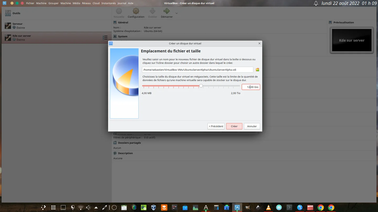378x212 pixels.
Task: Expand the dropdown arrow next to Démarrer
Action: tap(176, 13)
